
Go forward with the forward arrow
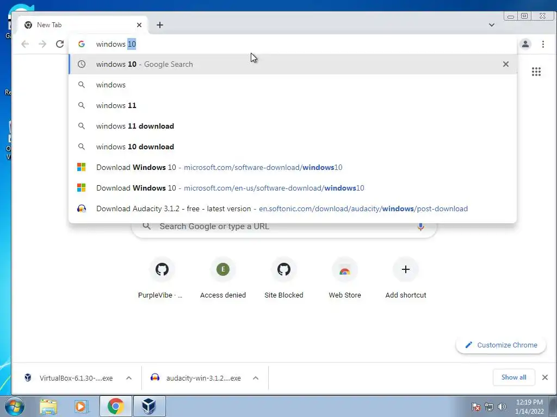[x=42, y=44]
